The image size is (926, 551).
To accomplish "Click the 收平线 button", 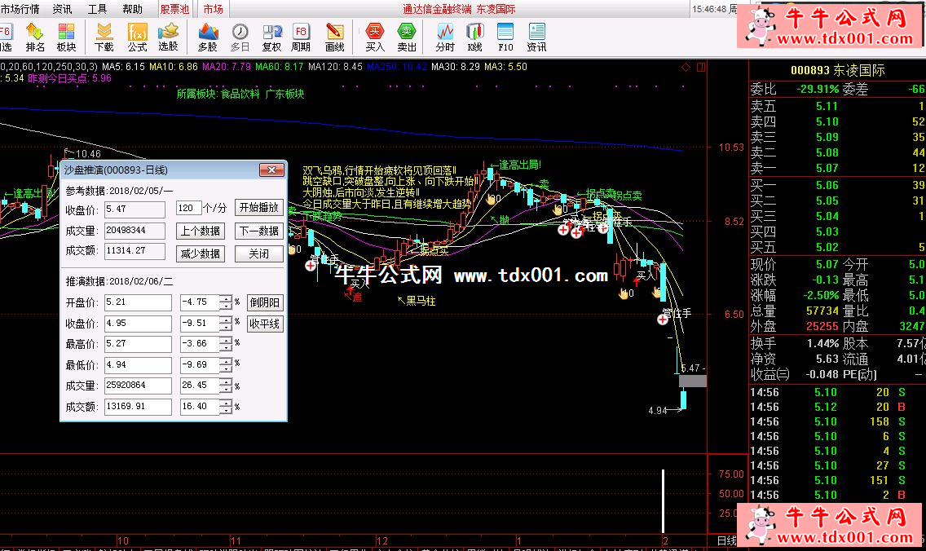I will (265, 324).
